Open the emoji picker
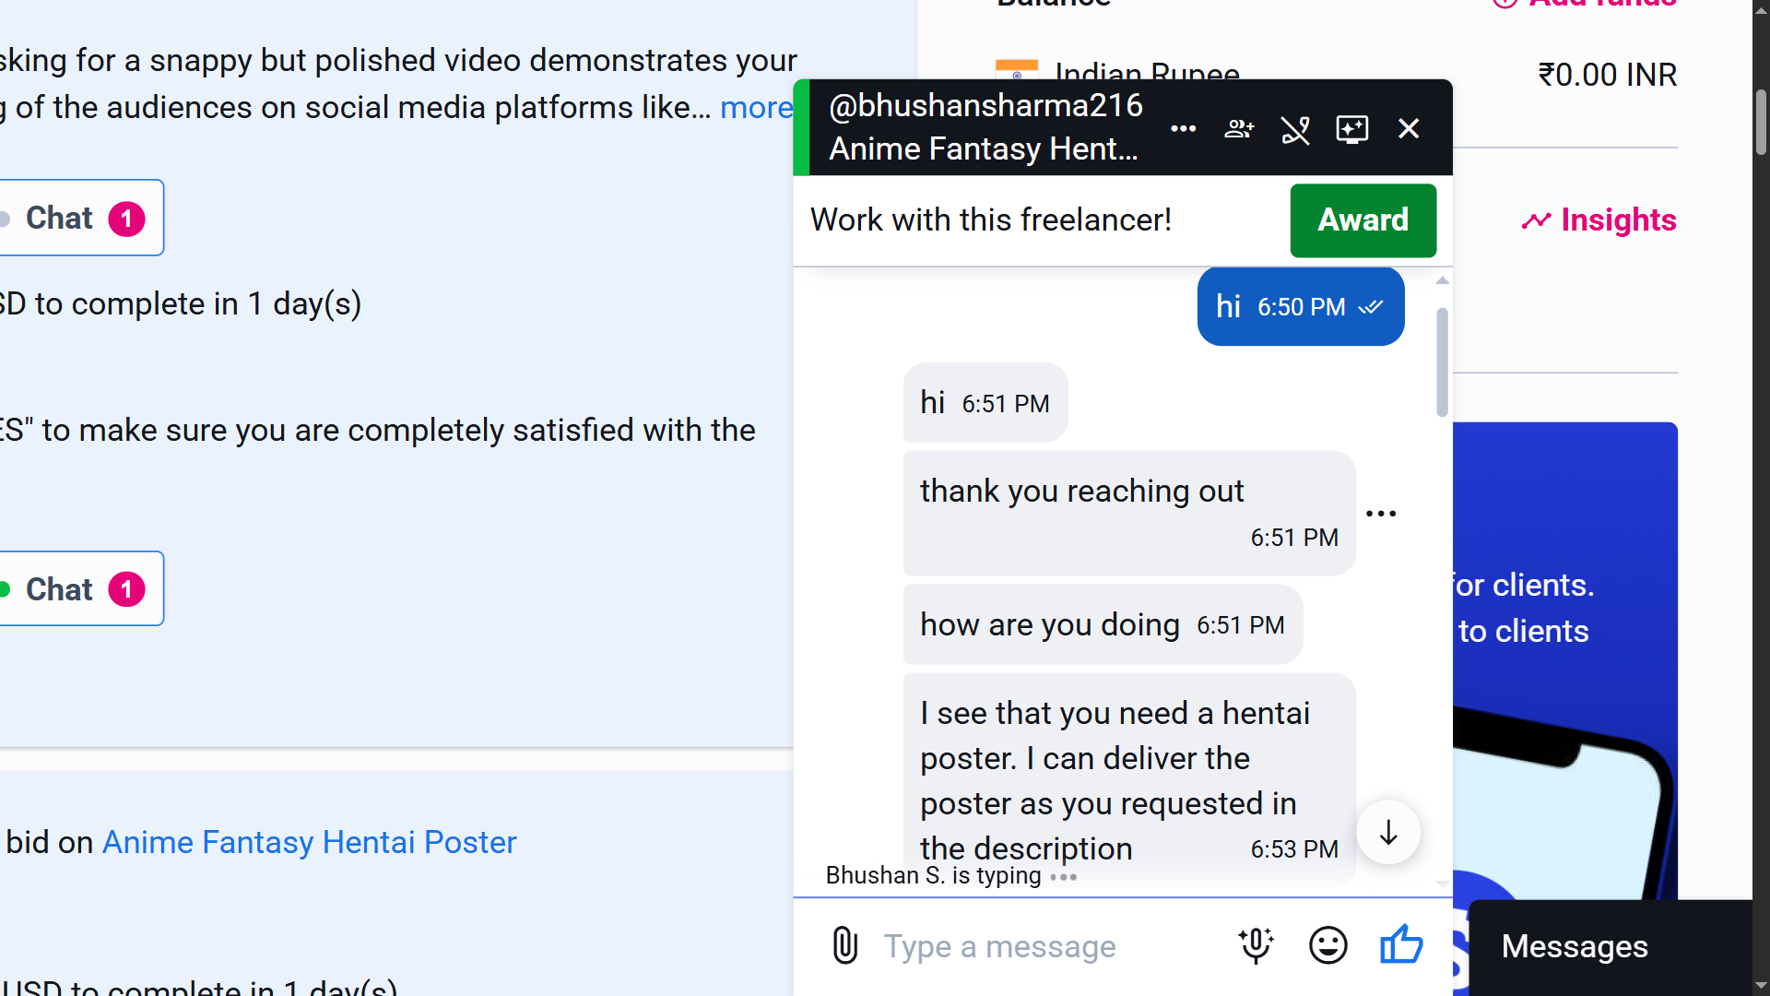 pyautogui.click(x=1328, y=945)
